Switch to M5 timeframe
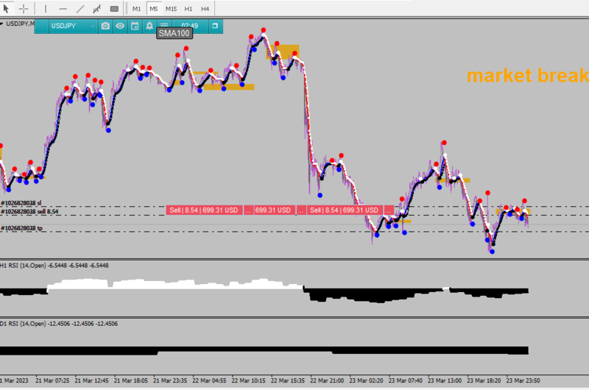Viewport: 589px width, 390px height. coord(154,9)
